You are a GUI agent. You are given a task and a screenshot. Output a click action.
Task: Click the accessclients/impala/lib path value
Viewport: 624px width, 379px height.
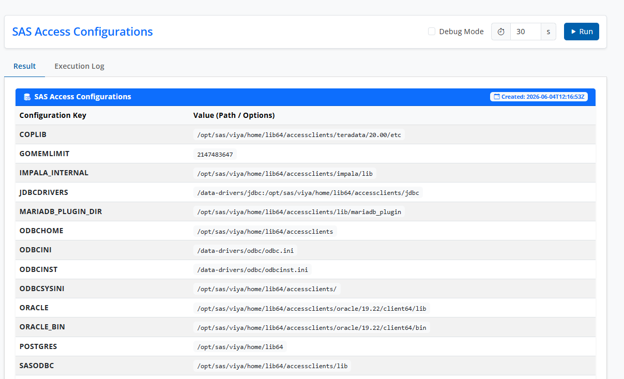pyautogui.click(x=284, y=173)
